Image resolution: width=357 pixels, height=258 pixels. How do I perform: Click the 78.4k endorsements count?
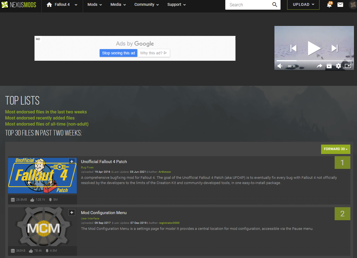(38, 251)
